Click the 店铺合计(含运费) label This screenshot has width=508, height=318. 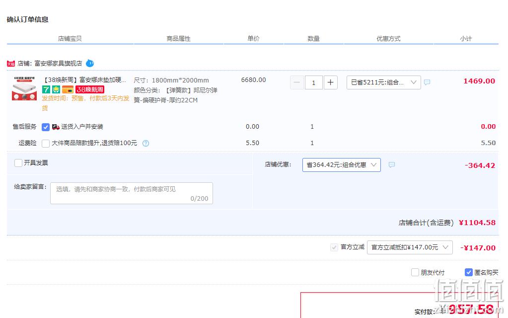pos(426,223)
